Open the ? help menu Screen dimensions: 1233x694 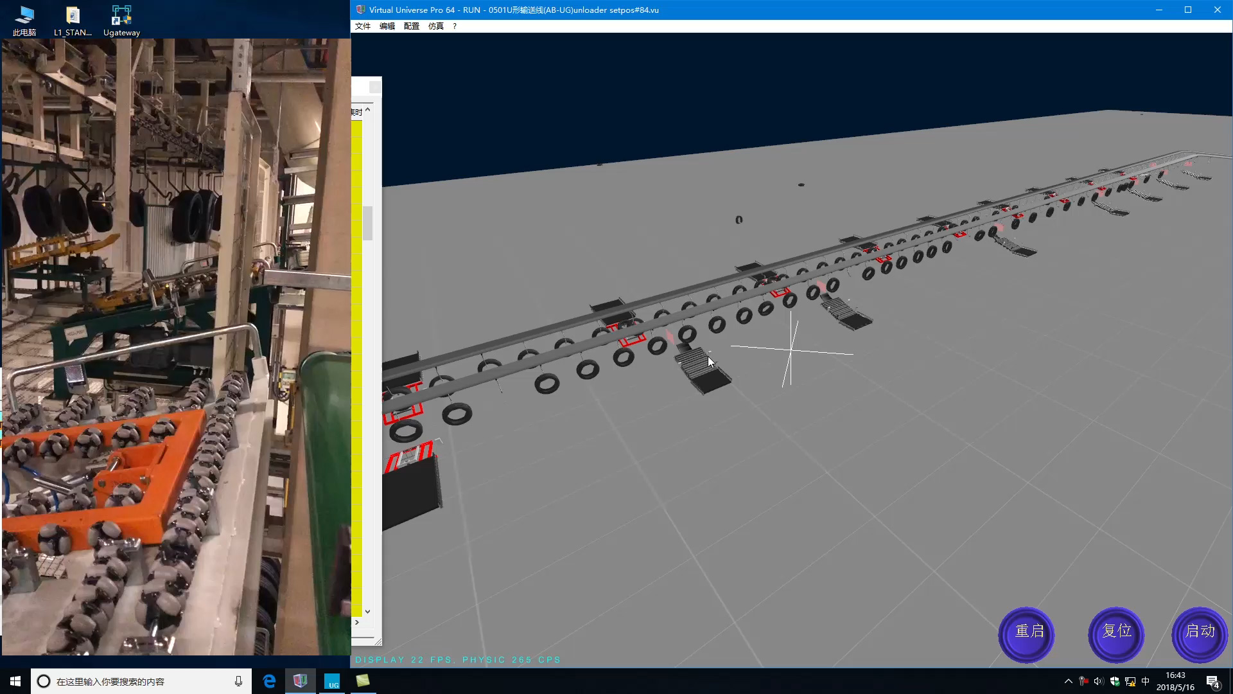pyautogui.click(x=455, y=26)
